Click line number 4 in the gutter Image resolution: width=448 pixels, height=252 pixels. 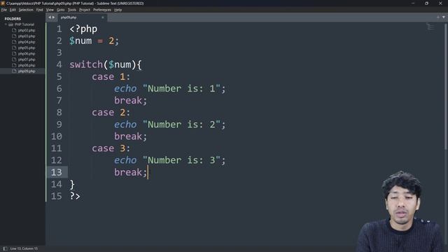[x=59, y=64]
